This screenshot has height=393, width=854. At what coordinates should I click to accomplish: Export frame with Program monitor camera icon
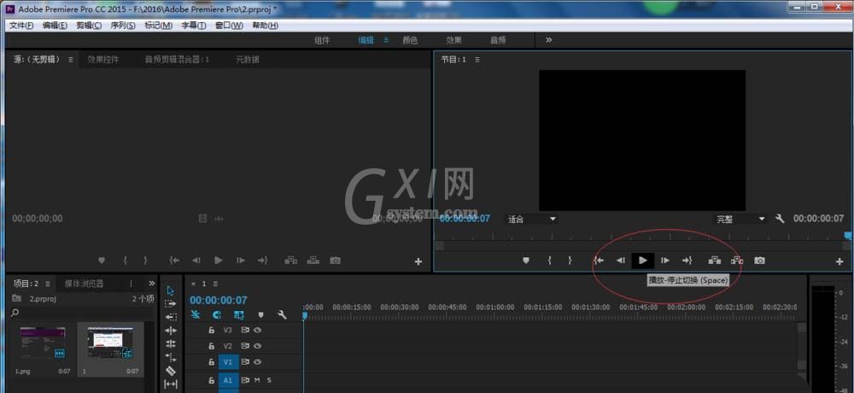coord(760,261)
